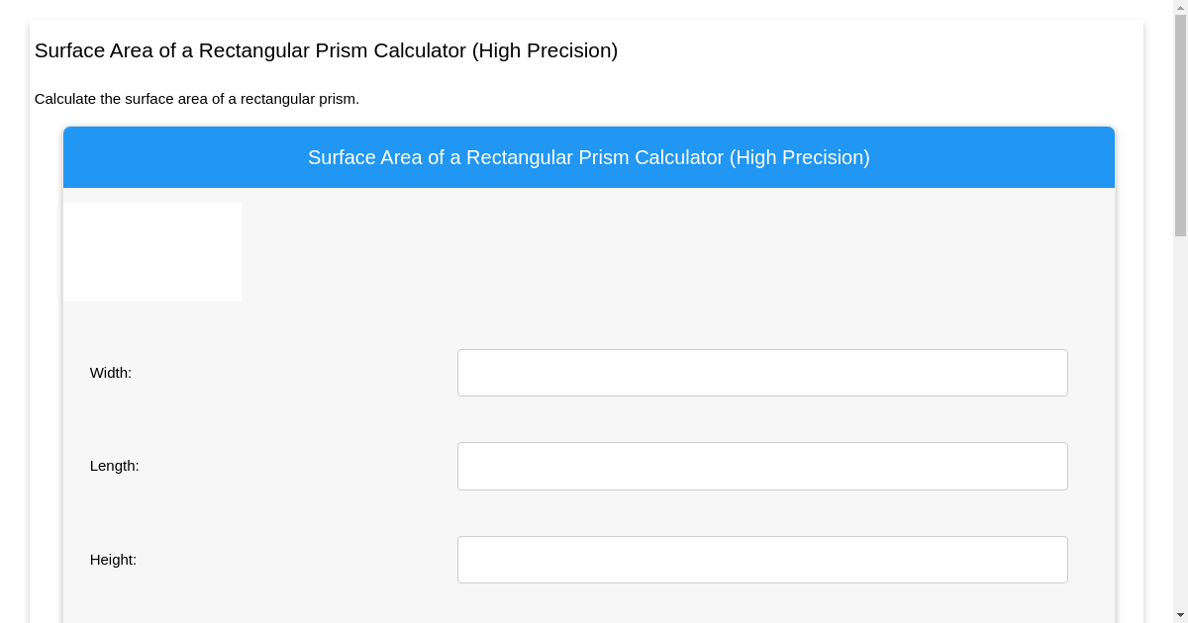Click the gray gap between the Length and Height rows
The image size is (1188, 623).
point(588,513)
